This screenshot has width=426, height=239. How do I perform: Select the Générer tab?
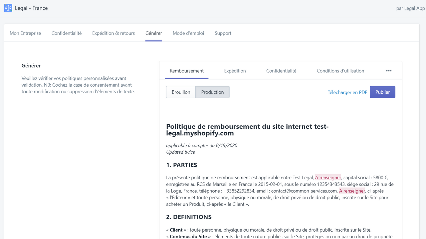(154, 33)
